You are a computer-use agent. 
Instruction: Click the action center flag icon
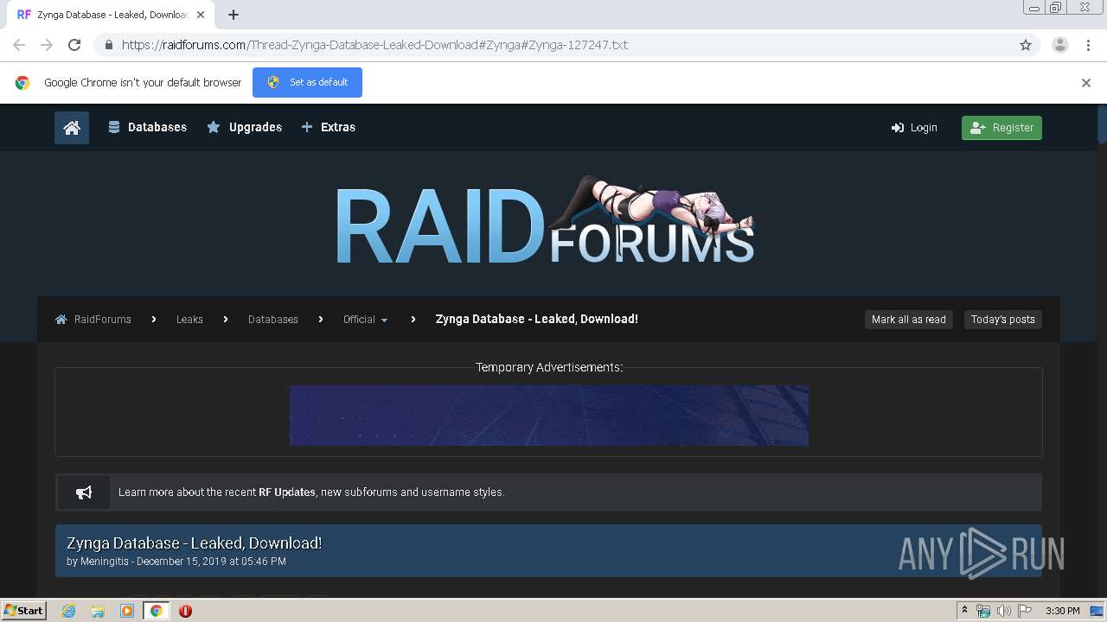coord(1025,611)
